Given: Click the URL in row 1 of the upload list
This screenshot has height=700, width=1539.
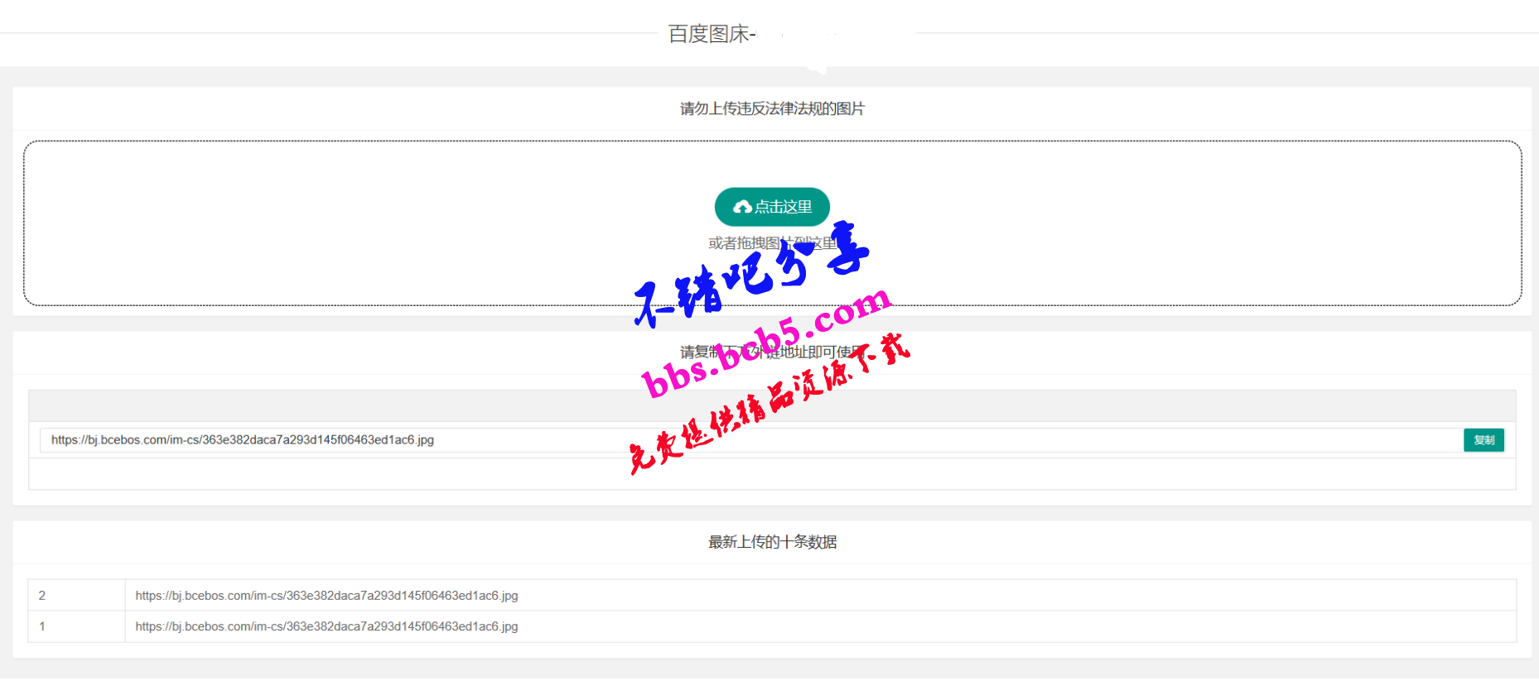Looking at the screenshot, I should coord(326,626).
